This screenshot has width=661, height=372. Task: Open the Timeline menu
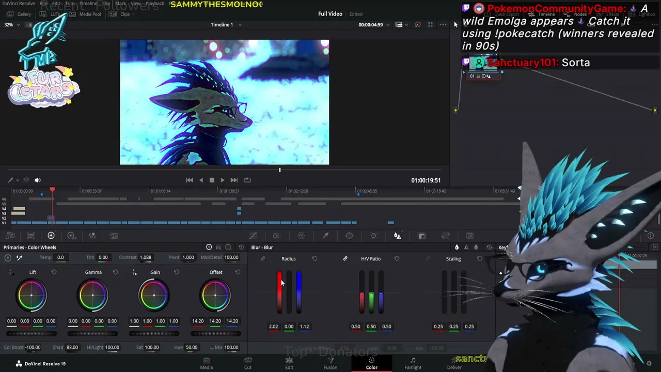click(x=88, y=4)
